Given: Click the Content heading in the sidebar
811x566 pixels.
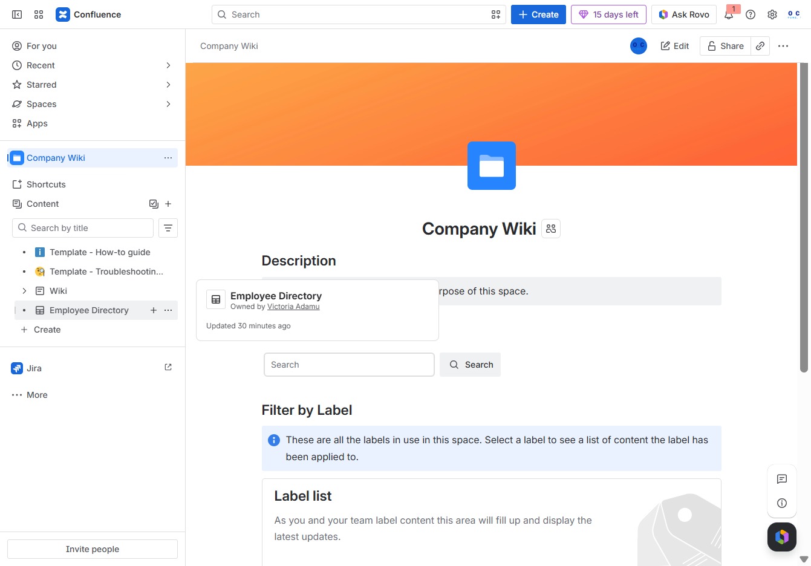Looking at the screenshot, I should pyautogui.click(x=43, y=204).
